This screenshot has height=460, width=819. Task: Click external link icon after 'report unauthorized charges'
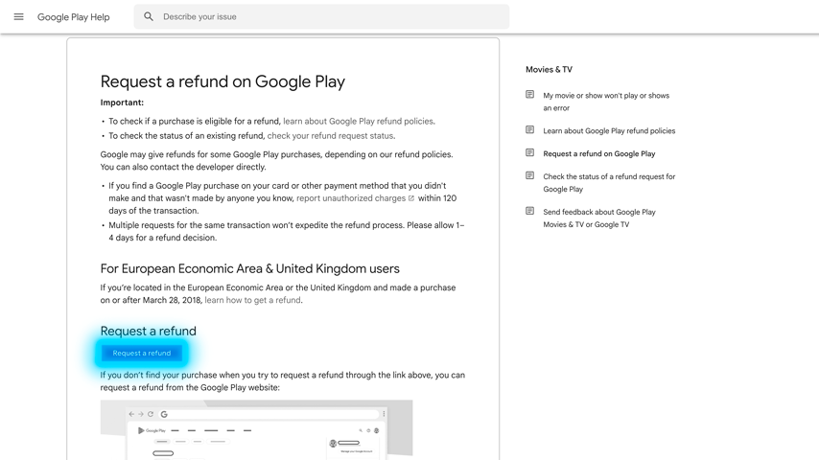(411, 198)
